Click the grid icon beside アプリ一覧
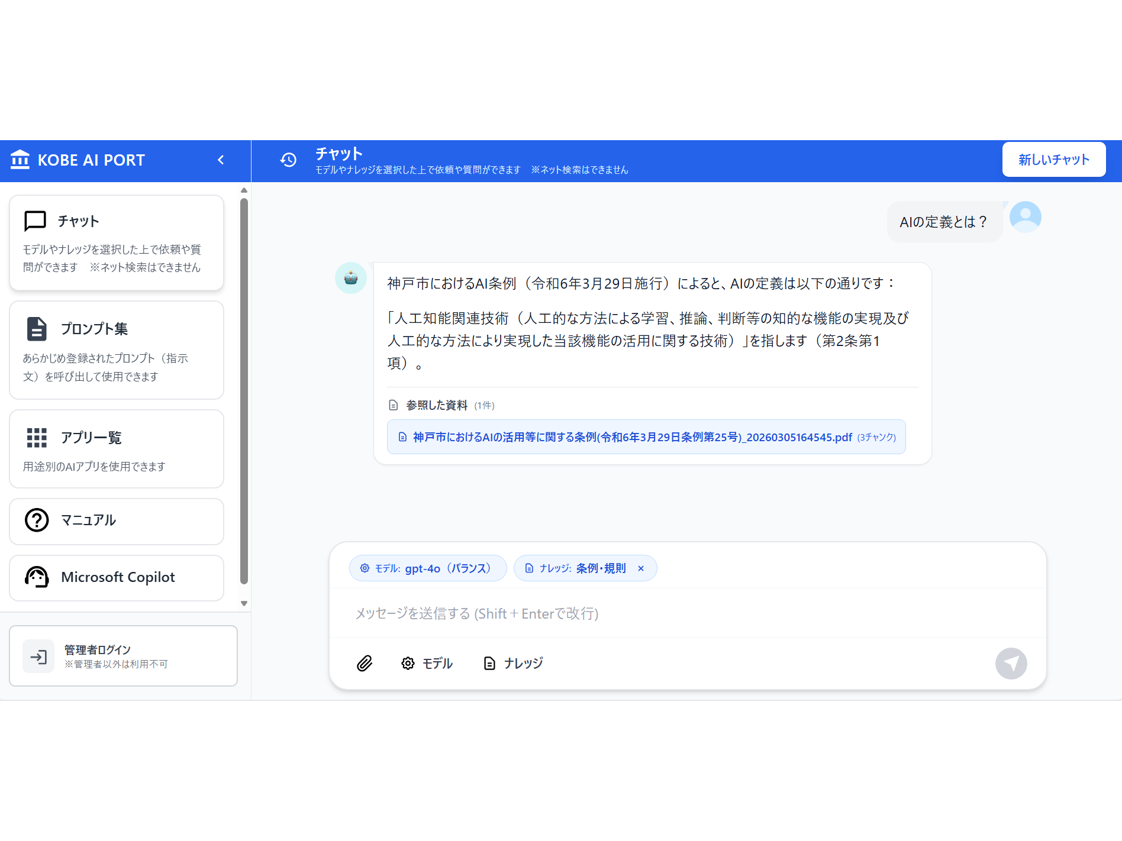This screenshot has height=841, width=1122. point(37,438)
